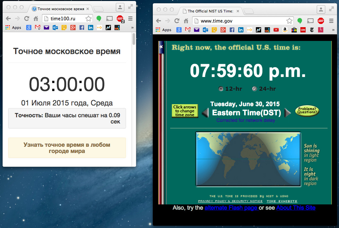Open the CNN bookmark icon
This screenshot has height=228, width=339.
pyautogui.click(x=303, y=30)
